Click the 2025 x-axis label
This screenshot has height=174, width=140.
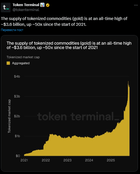pyautogui.click(x=111, y=160)
